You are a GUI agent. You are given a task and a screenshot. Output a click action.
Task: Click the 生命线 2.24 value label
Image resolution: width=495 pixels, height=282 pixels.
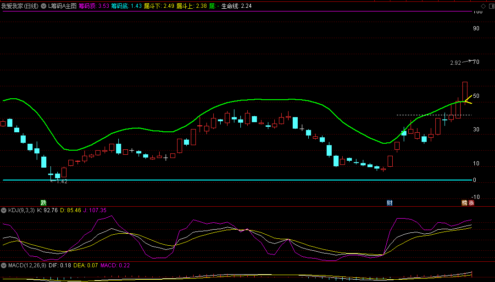236,6
